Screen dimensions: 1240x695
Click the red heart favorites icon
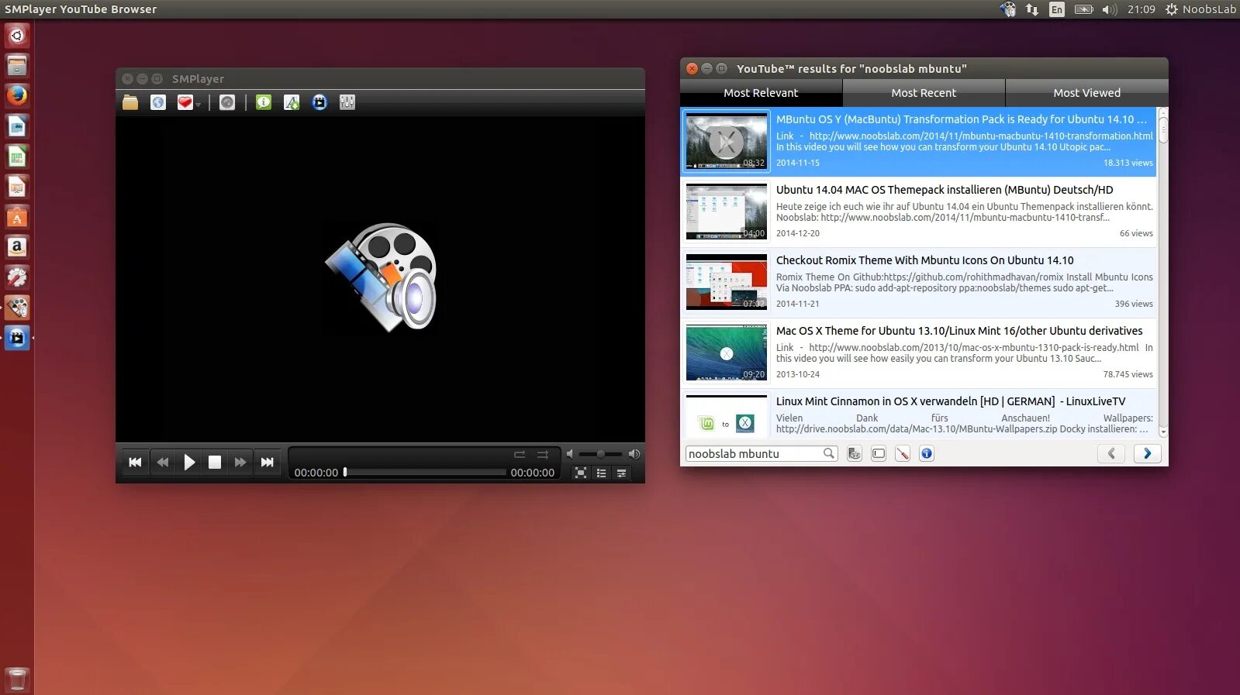point(185,102)
